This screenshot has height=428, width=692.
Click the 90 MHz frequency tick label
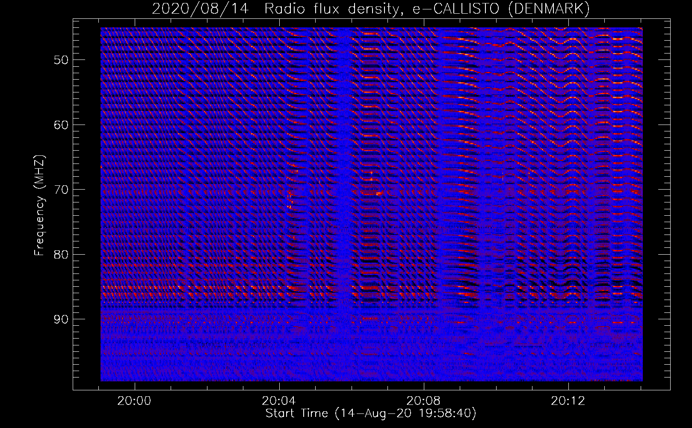(61, 319)
